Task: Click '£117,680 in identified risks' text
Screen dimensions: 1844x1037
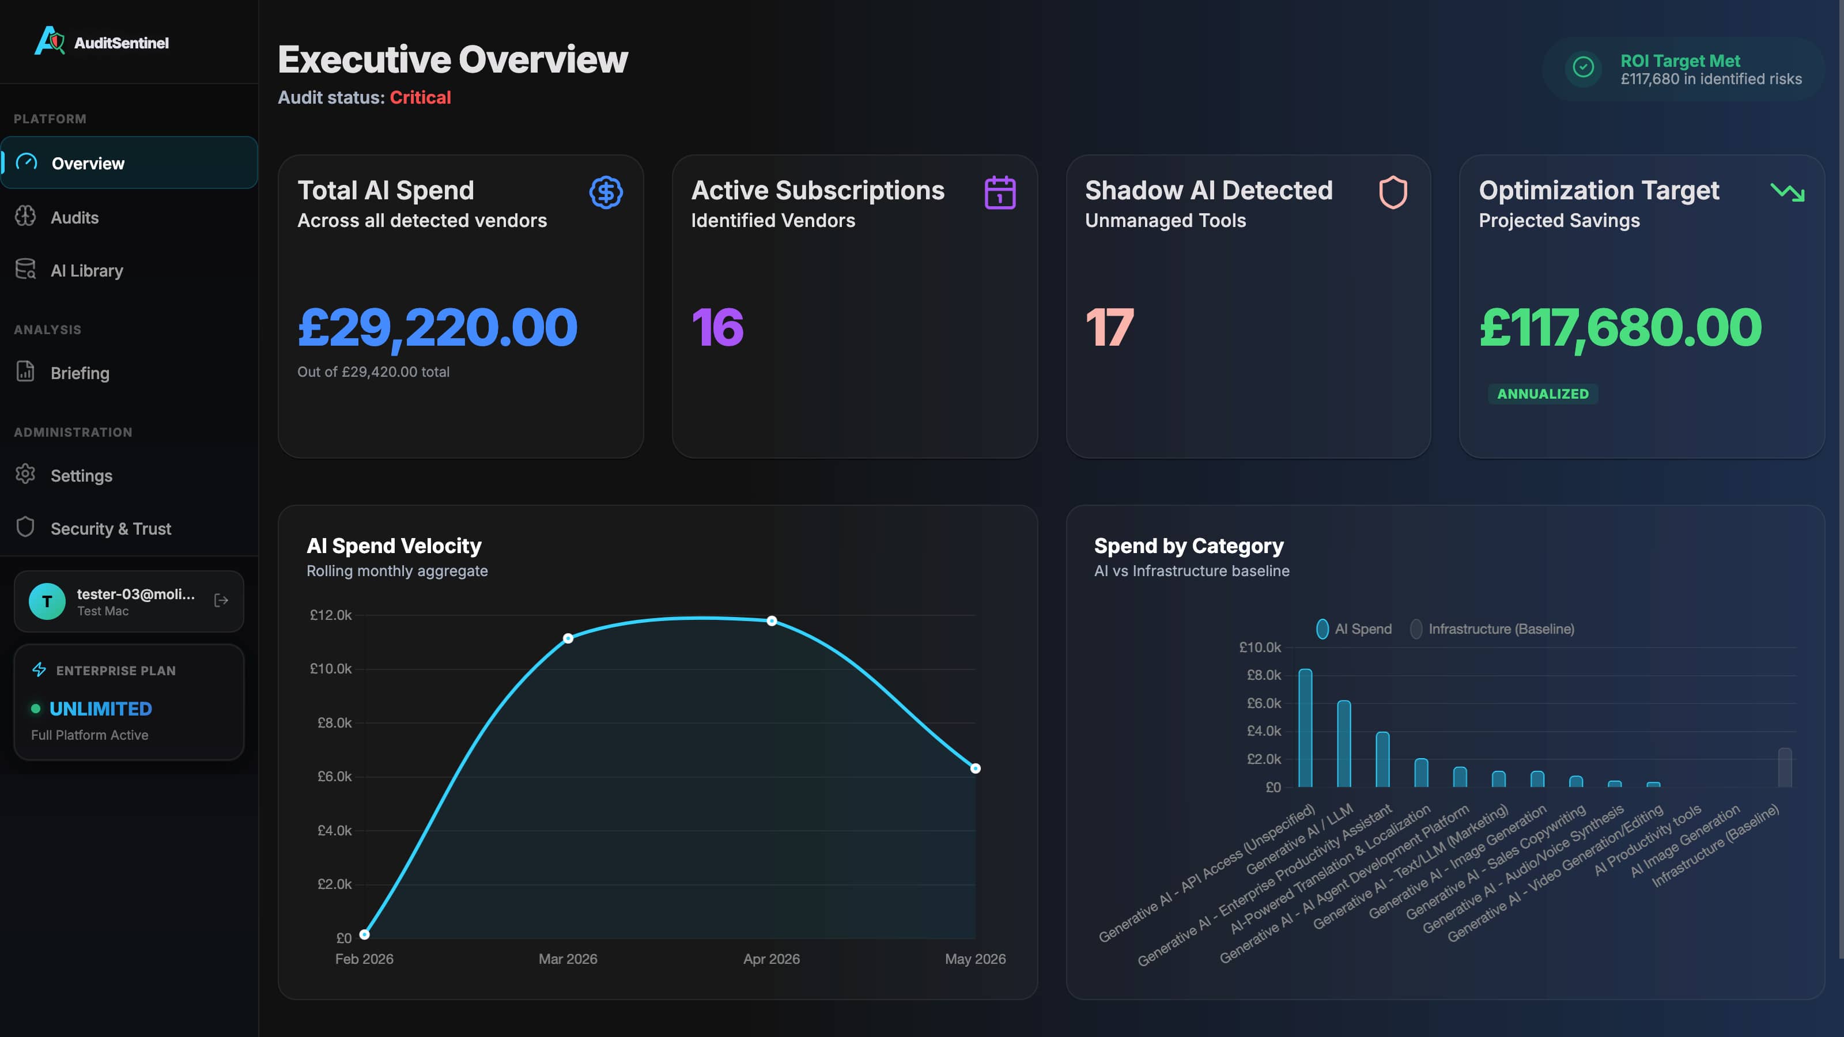Action: 1711,79
